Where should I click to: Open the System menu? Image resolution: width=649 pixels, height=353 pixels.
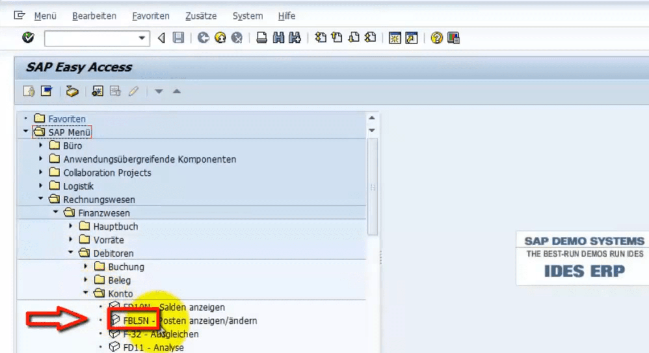(248, 16)
